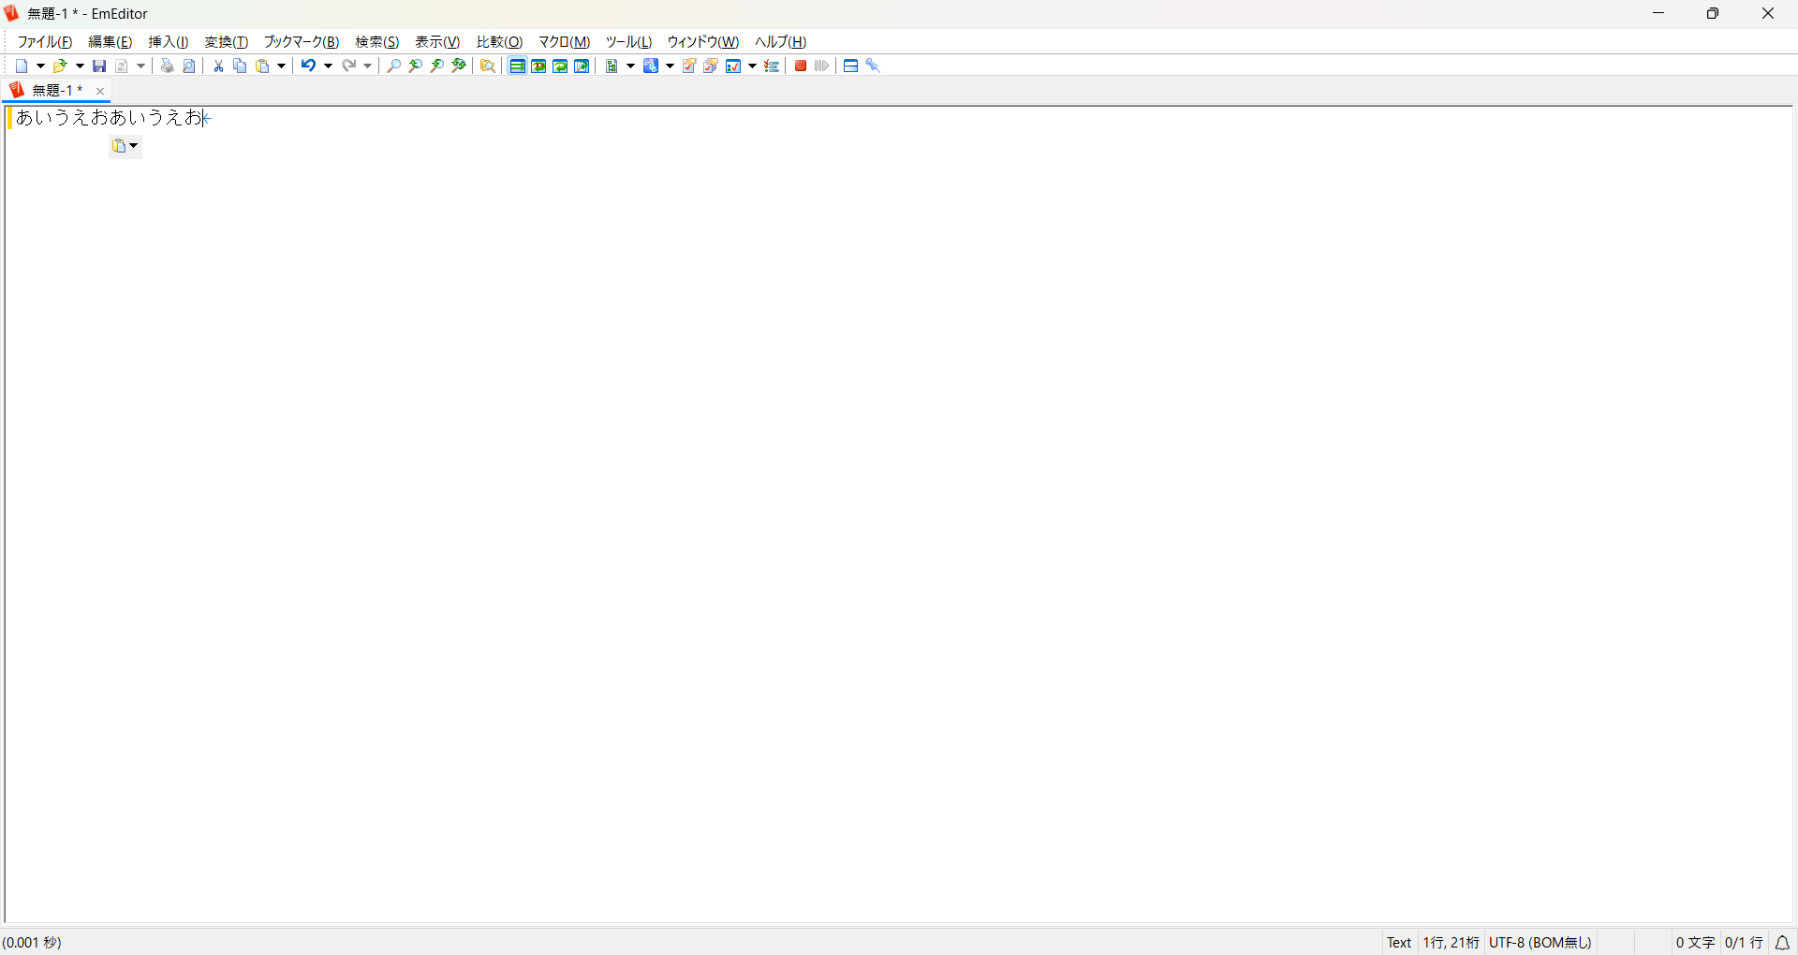Open the 検索(S) menu
This screenshot has width=1798, height=955.
click(377, 42)
